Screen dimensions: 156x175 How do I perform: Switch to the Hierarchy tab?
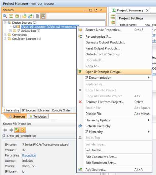(12, 110)
